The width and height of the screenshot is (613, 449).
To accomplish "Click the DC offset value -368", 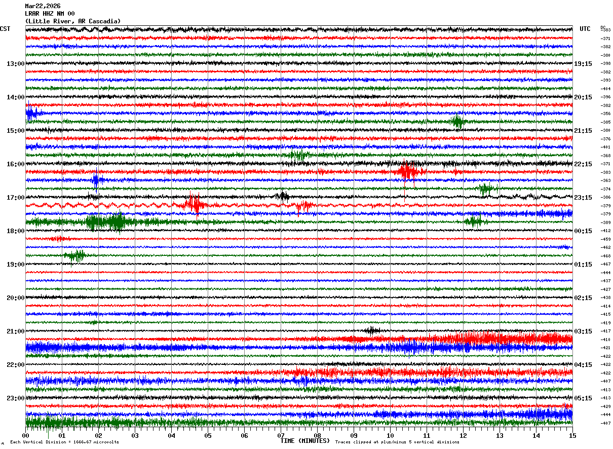I will coord(605,156).
